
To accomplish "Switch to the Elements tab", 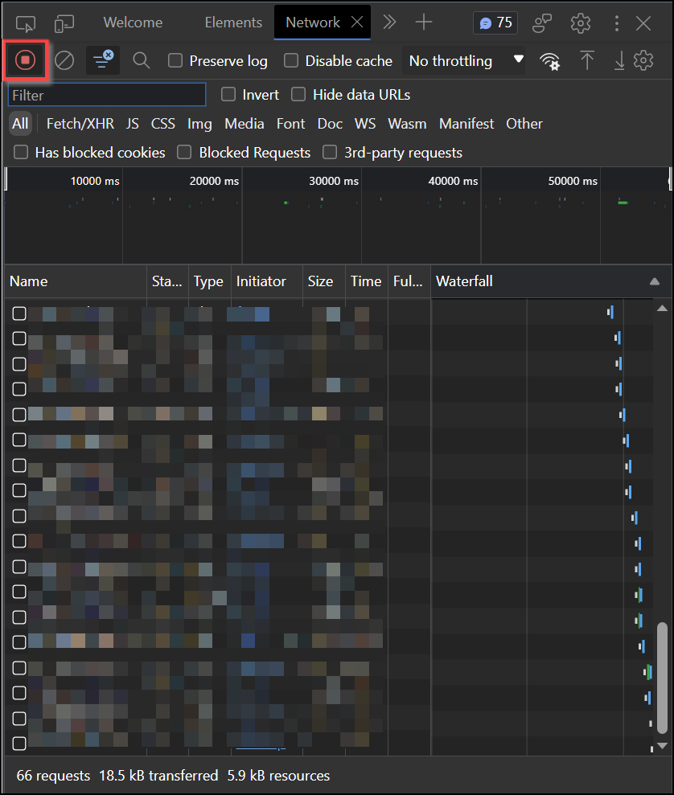I will [233, 23].
